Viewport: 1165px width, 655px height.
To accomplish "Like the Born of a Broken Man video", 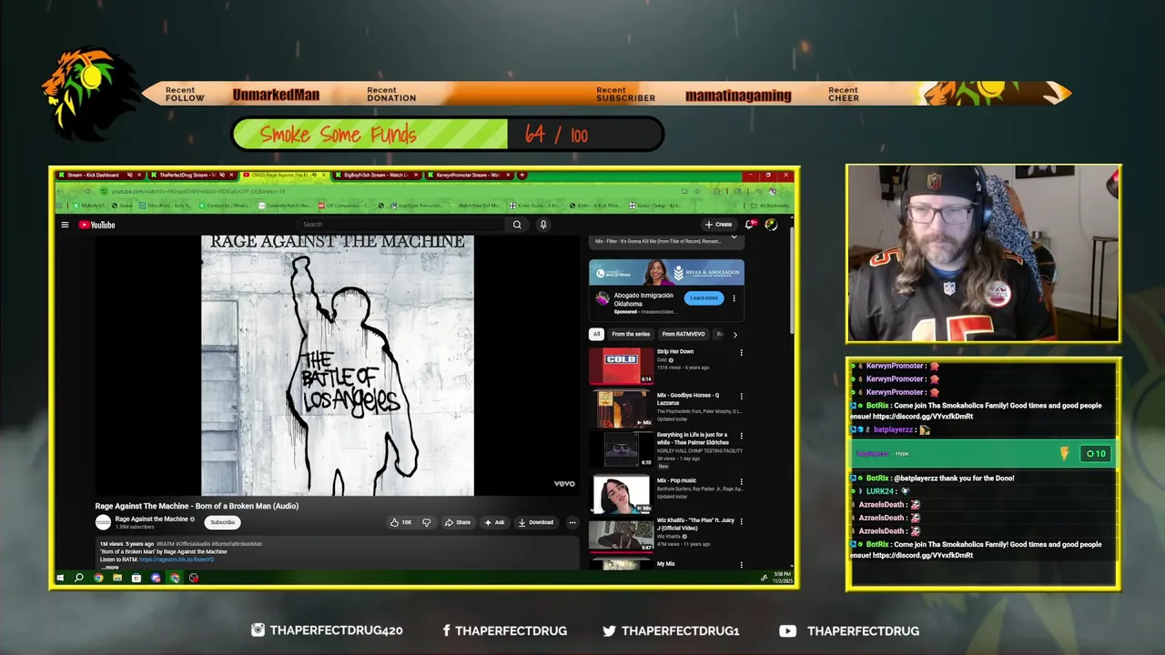I will (x=400, y=522).
